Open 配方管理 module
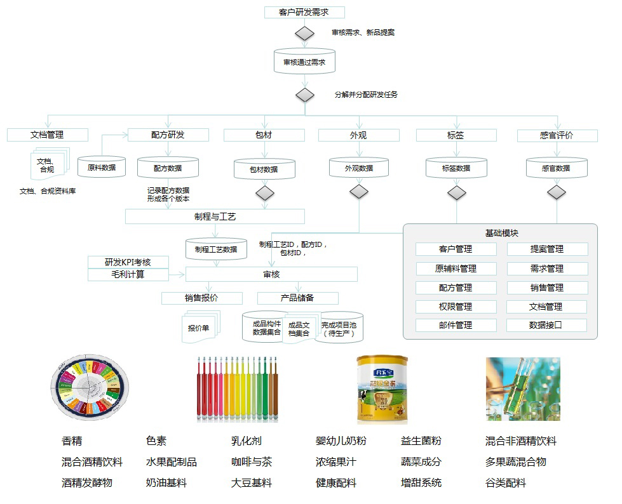Viewport: 622px width, 504px height. pos(456,288)
